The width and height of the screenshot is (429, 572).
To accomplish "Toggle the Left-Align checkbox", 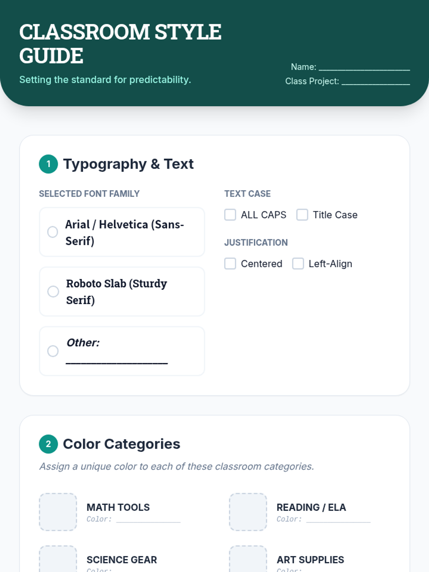I will [x=298, y=264].
